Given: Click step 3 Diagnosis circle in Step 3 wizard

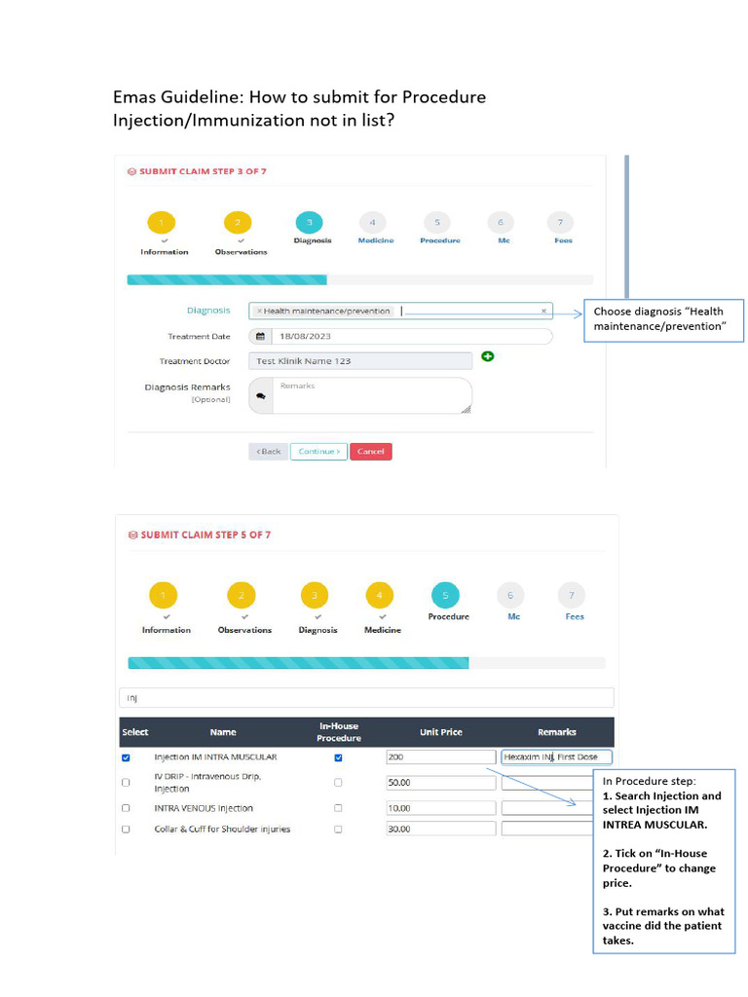Looking at the screenshot, I should (309, 223).
